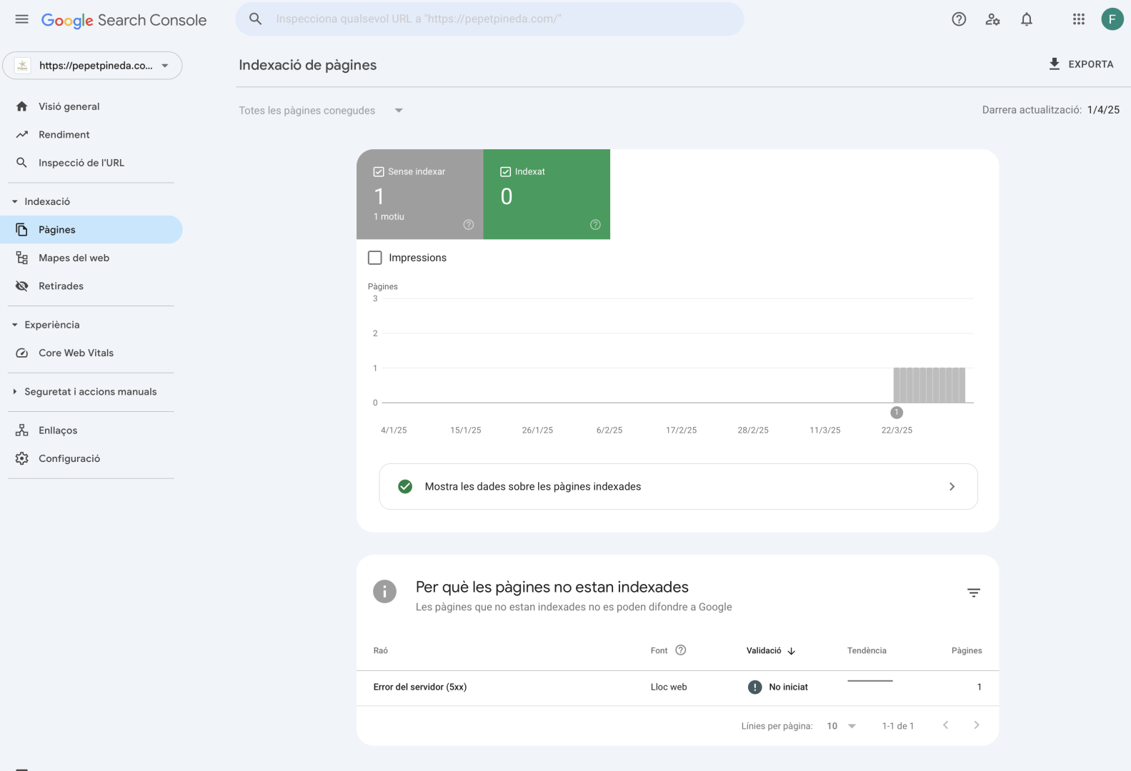Click help icon in Indexat tile
This screenshot has height=771, width=1131.
pyautogui.click(x=595, y=224)
